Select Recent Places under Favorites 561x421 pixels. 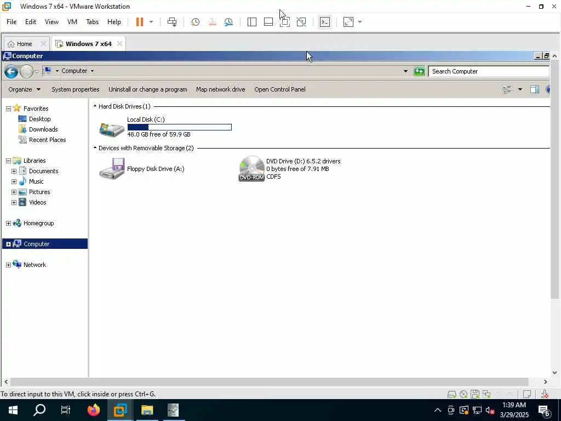coord(47,140)
